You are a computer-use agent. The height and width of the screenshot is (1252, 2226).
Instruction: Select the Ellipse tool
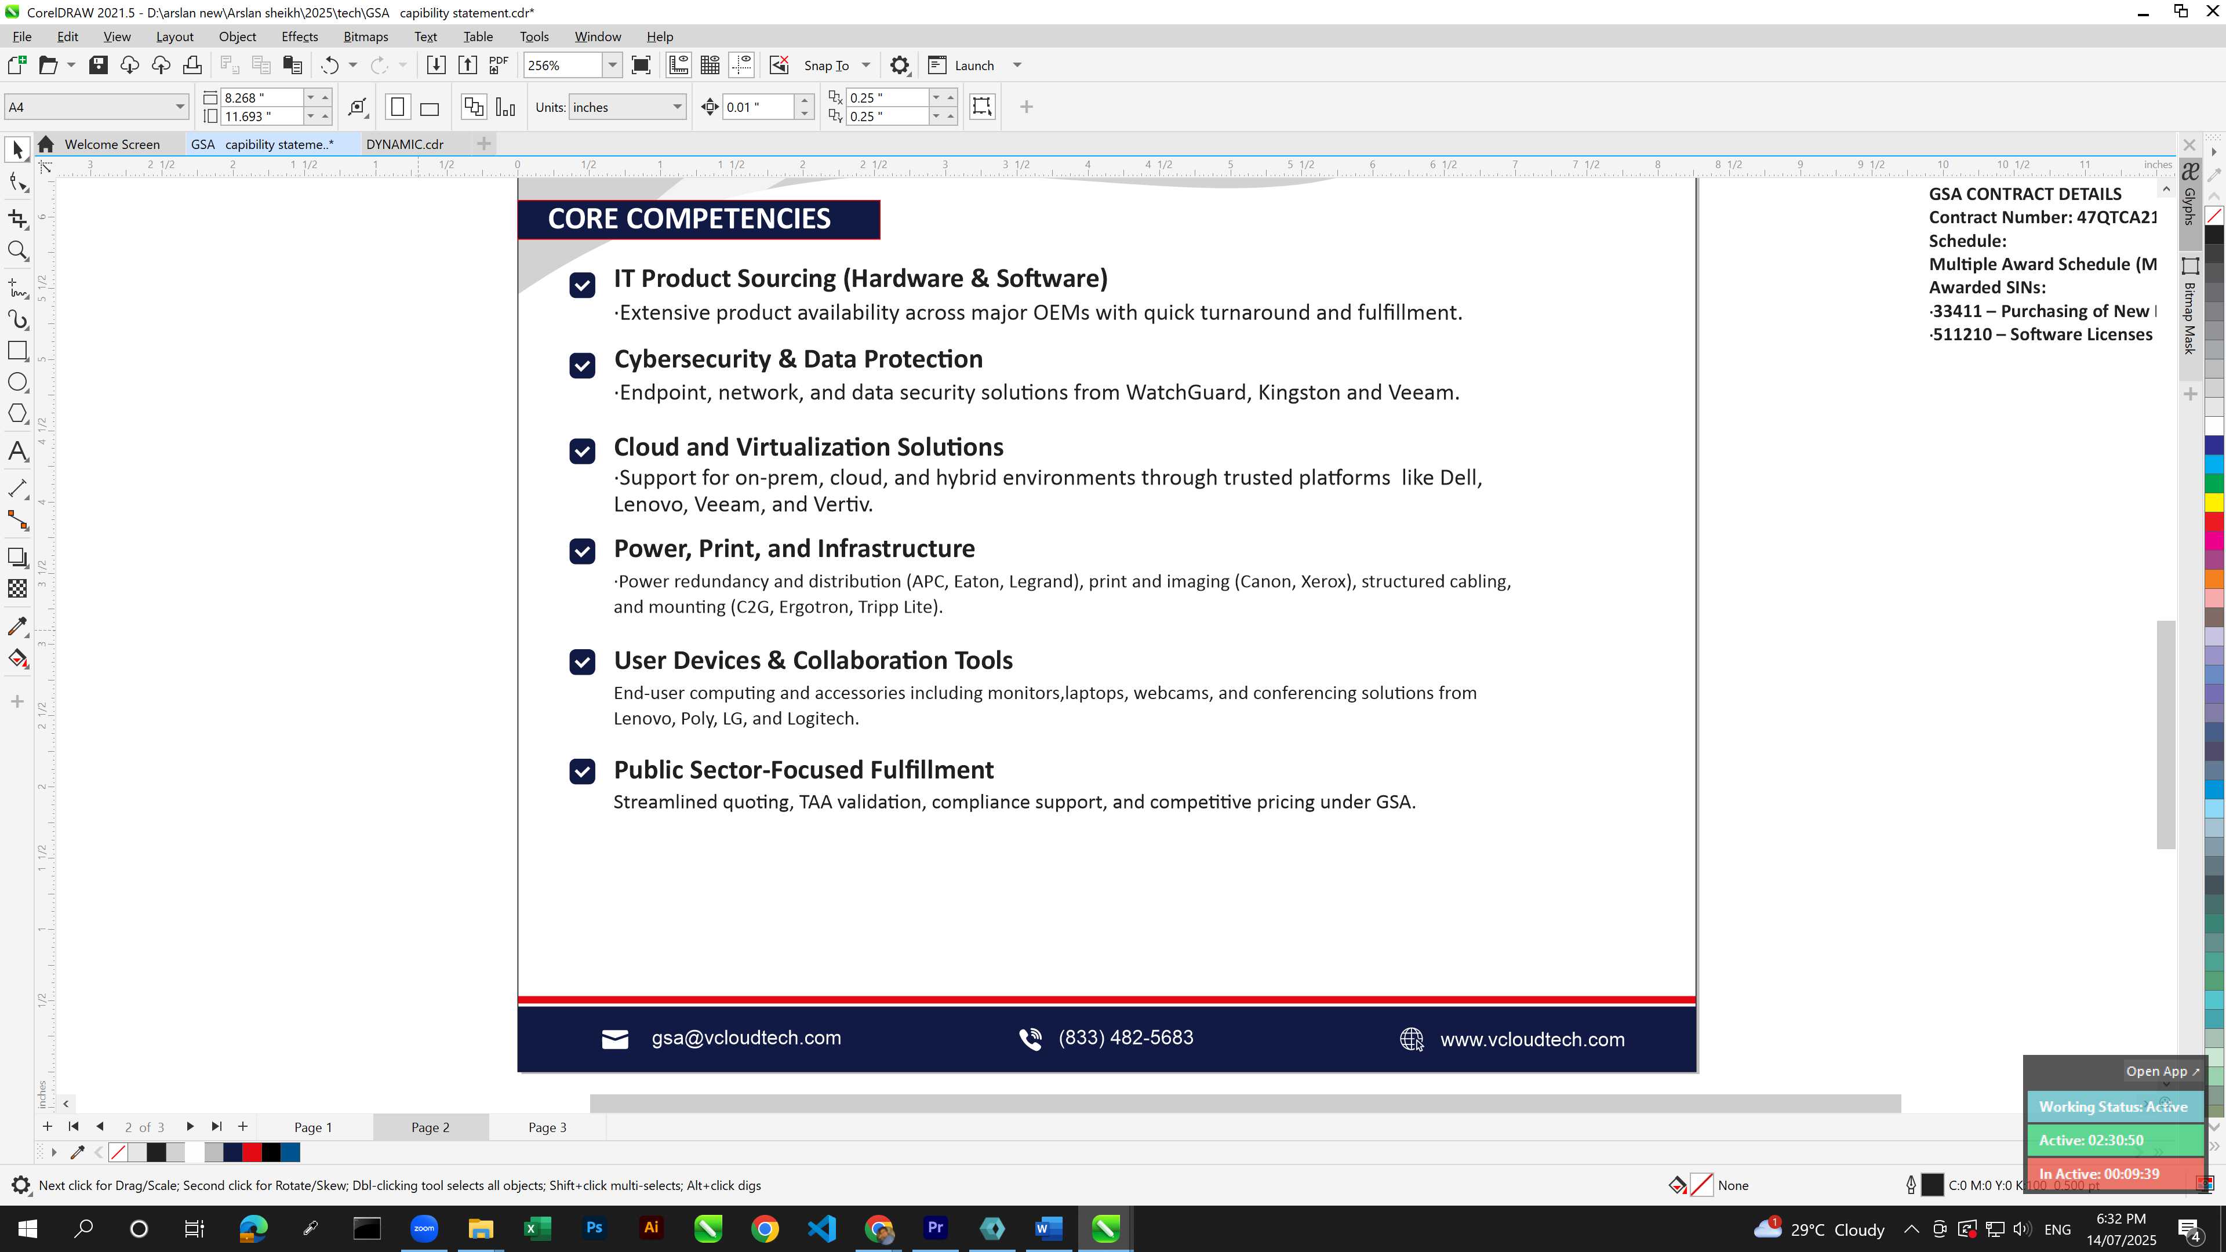[x=17, y=383]
